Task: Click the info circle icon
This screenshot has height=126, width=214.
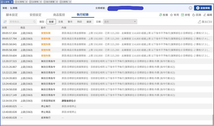Action: pos(190,8)
